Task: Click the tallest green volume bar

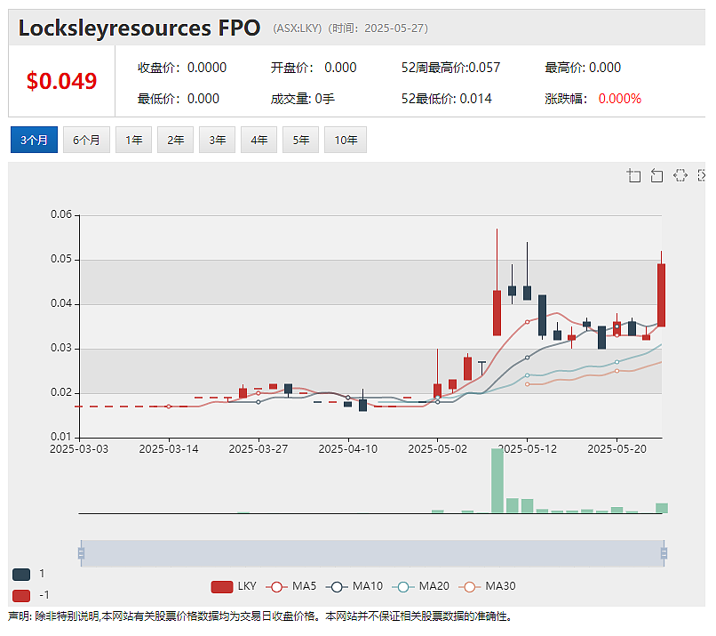Action: (x=497, y=480)
